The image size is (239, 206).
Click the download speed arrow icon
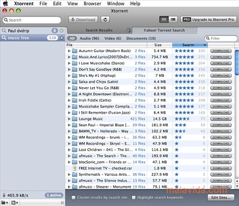[4, 195]
